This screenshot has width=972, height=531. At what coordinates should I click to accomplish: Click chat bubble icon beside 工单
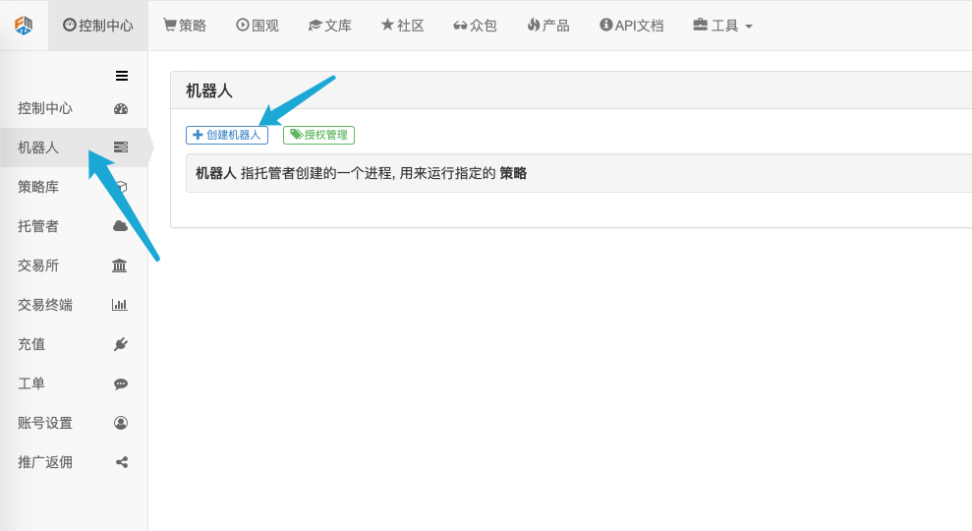pos(121,383)
